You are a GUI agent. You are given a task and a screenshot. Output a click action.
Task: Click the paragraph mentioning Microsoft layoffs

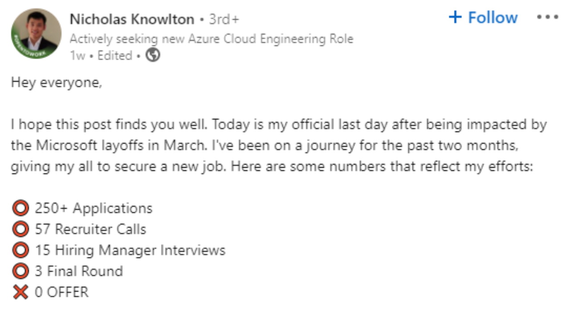[x=277, y=145]
